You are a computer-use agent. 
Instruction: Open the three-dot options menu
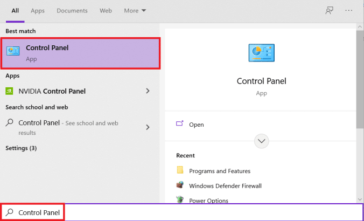[x=348, y=11]
